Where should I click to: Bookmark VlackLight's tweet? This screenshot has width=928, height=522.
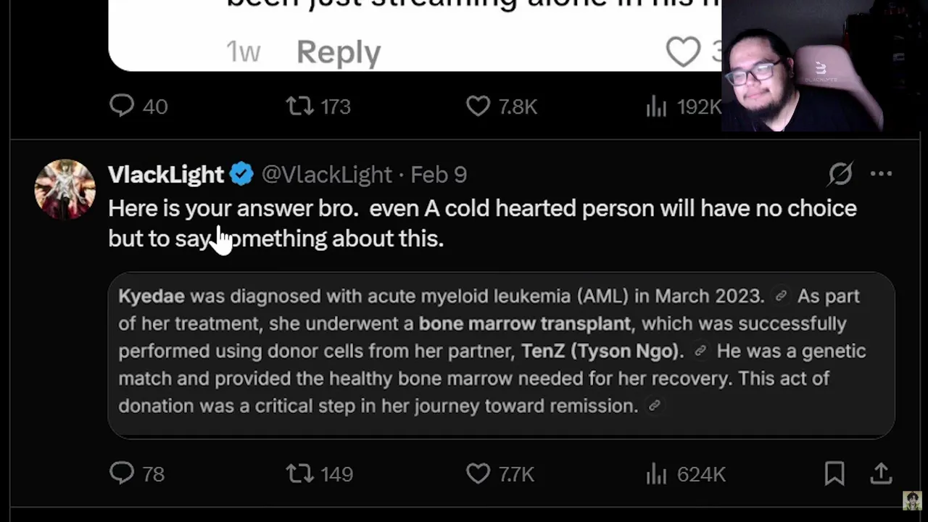click(834, 473)
